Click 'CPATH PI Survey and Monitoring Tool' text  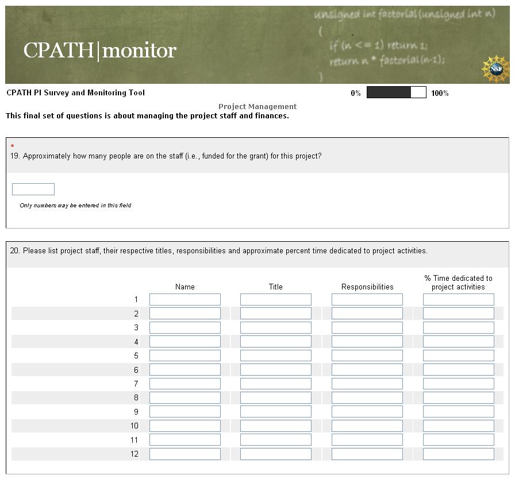(75, 93)
